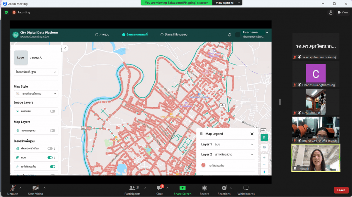Turn off the ถนน layer switch
The height and width of the screenshot is (197, 352).
pos(50,158)
